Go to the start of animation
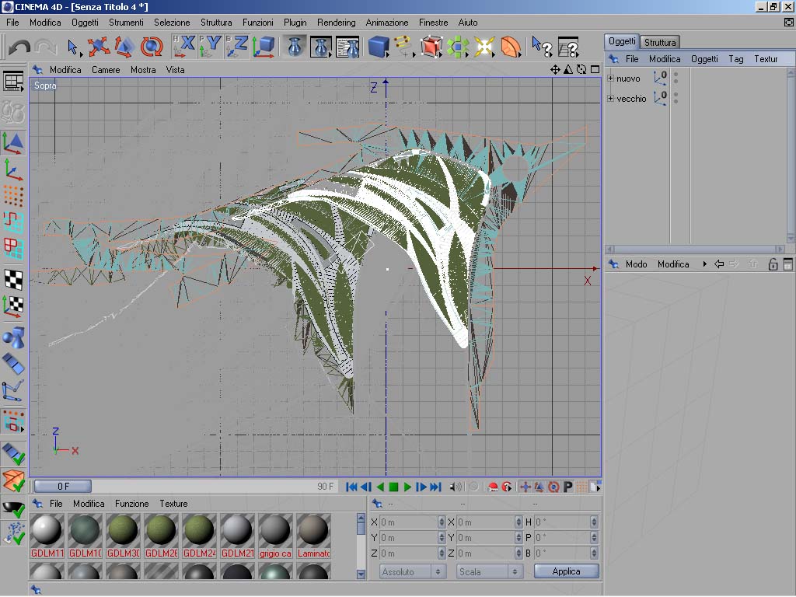 351,487
